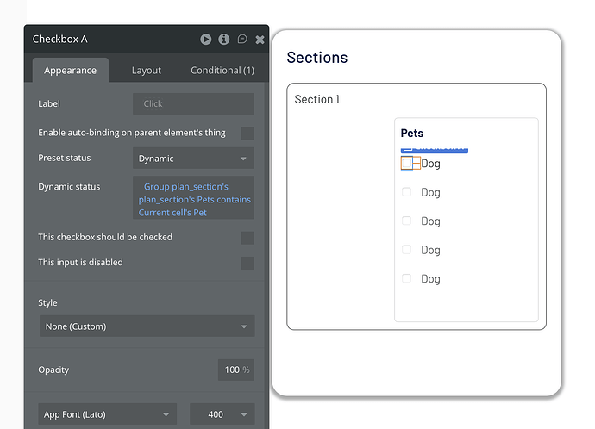Click the last Dog checkbox in Pets list

click(407, 278)
